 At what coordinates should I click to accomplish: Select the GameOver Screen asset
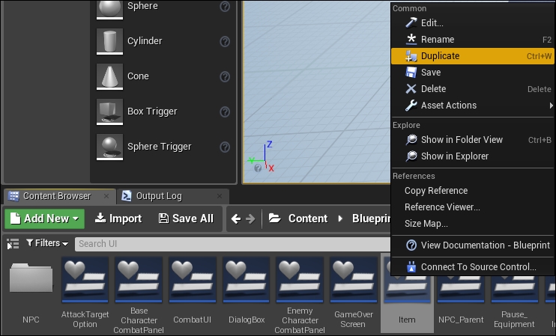click(x=354, y=293)
